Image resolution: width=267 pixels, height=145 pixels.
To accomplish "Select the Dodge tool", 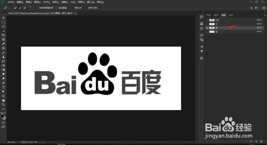I will pos(3,79).
